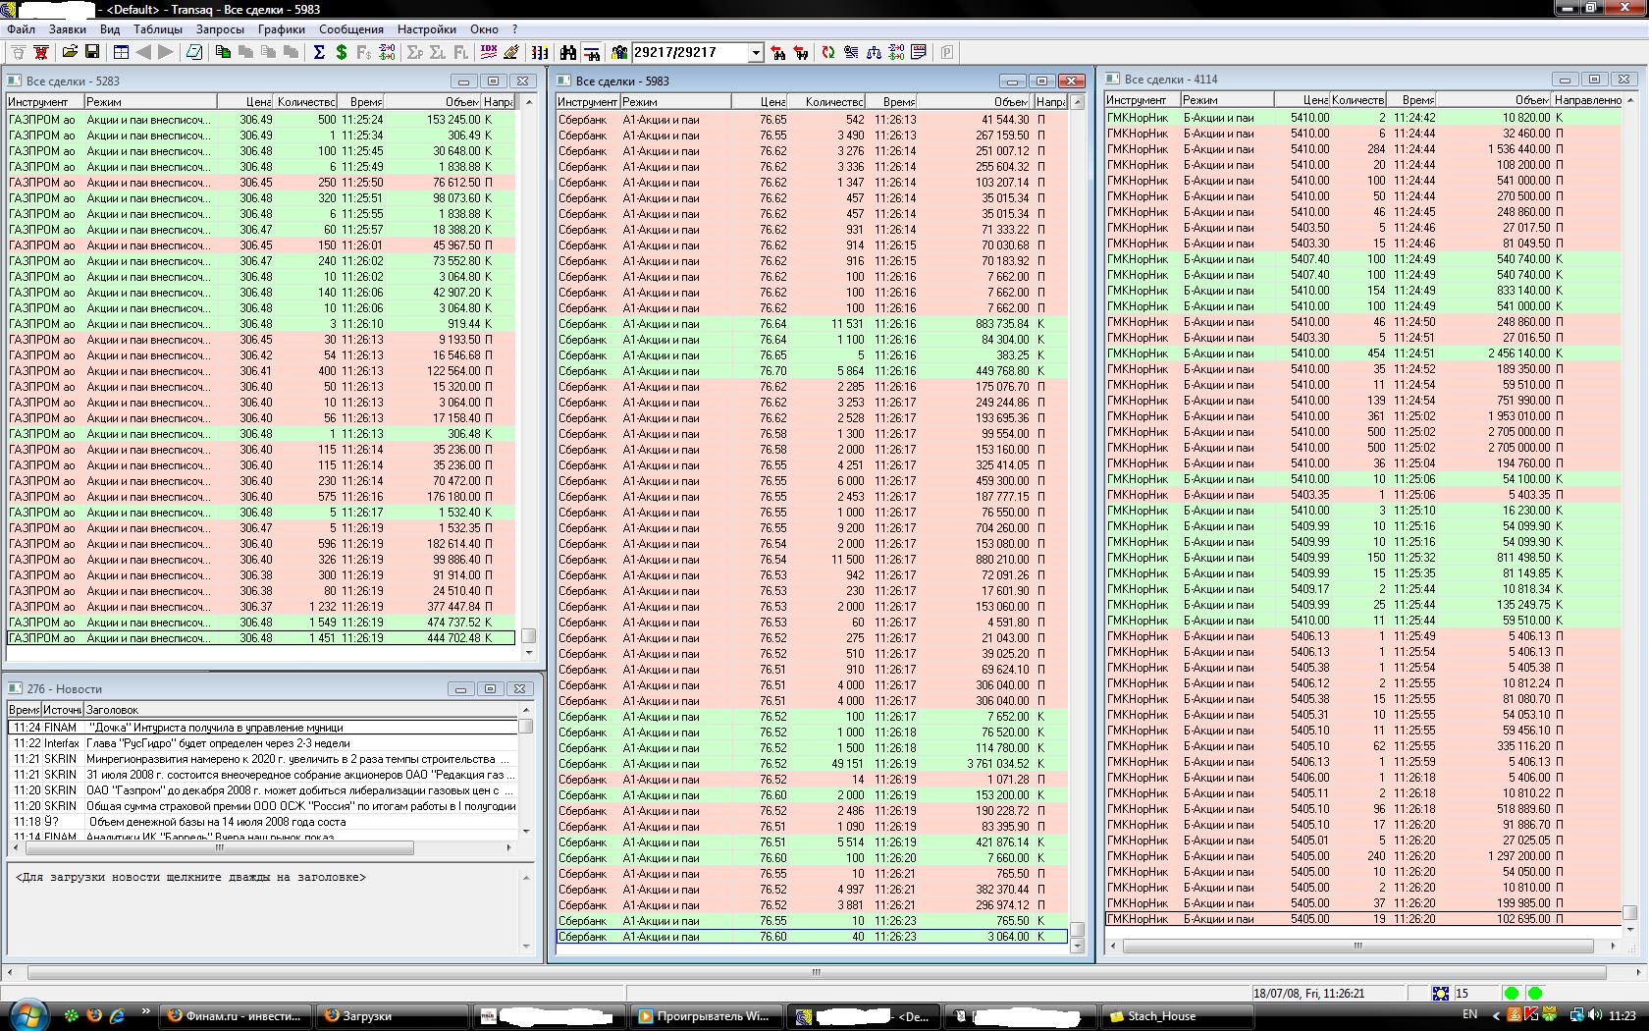Click the red arrow with cart icon
The width and height of the screenshot is (1649, 1031).
point(801,52)
